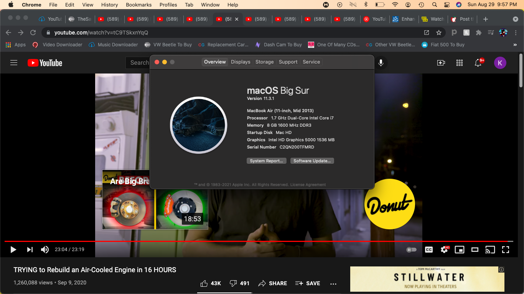Open the new tab plus button
Screen dimensions: 524x294
tap(486, 19)
